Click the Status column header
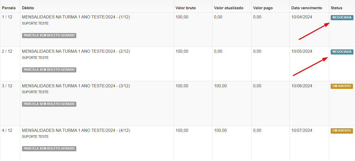 click(x=337, y=8)
